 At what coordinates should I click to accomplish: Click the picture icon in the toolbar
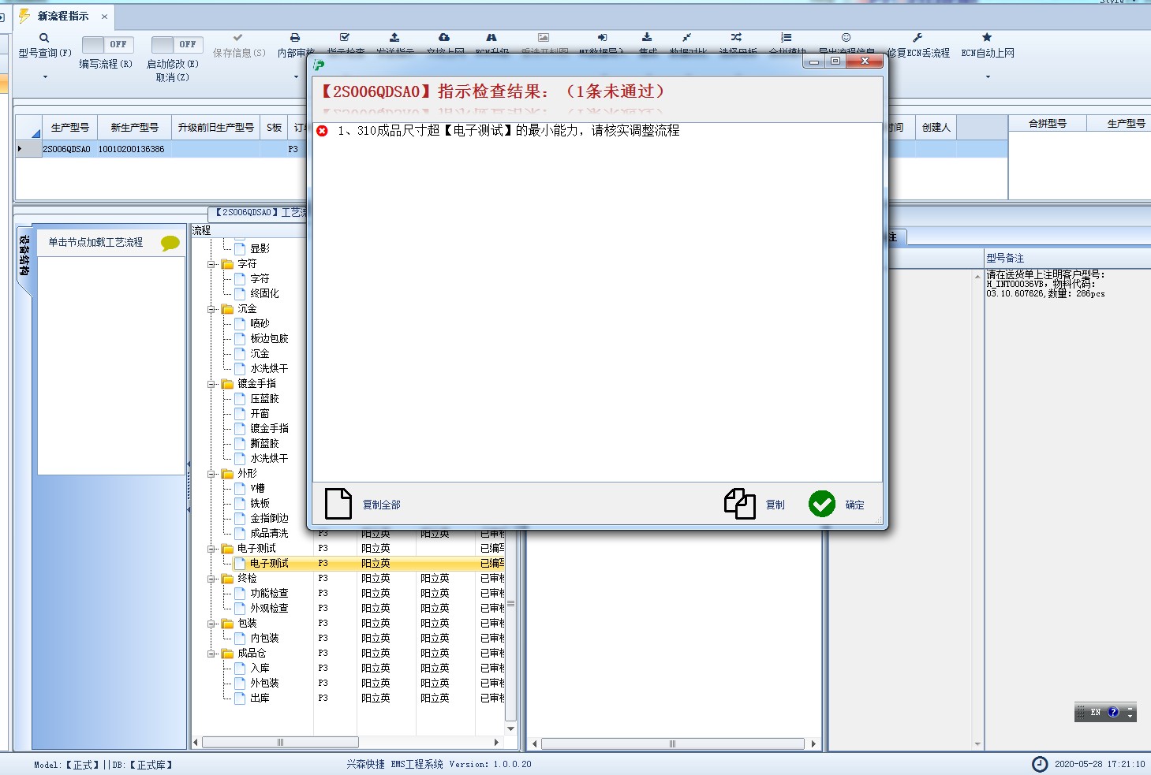(x=544, y=38)
